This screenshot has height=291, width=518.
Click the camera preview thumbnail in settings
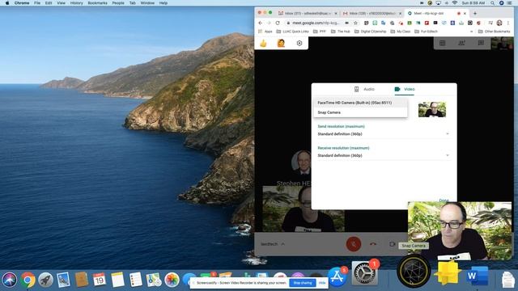[432, 110]
